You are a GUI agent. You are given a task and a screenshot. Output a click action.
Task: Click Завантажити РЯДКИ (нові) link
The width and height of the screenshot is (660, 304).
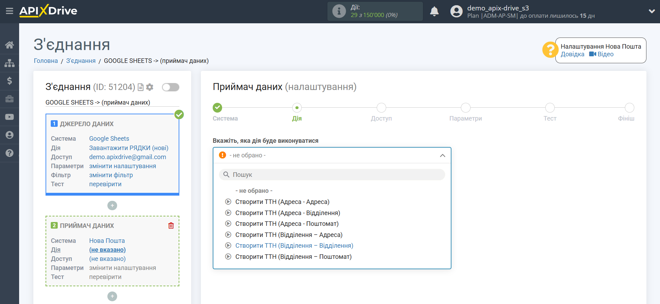[x=129, y=148]
